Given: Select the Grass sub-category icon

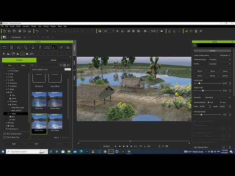Looking at the screenshot, I should (x=8, y=54).
